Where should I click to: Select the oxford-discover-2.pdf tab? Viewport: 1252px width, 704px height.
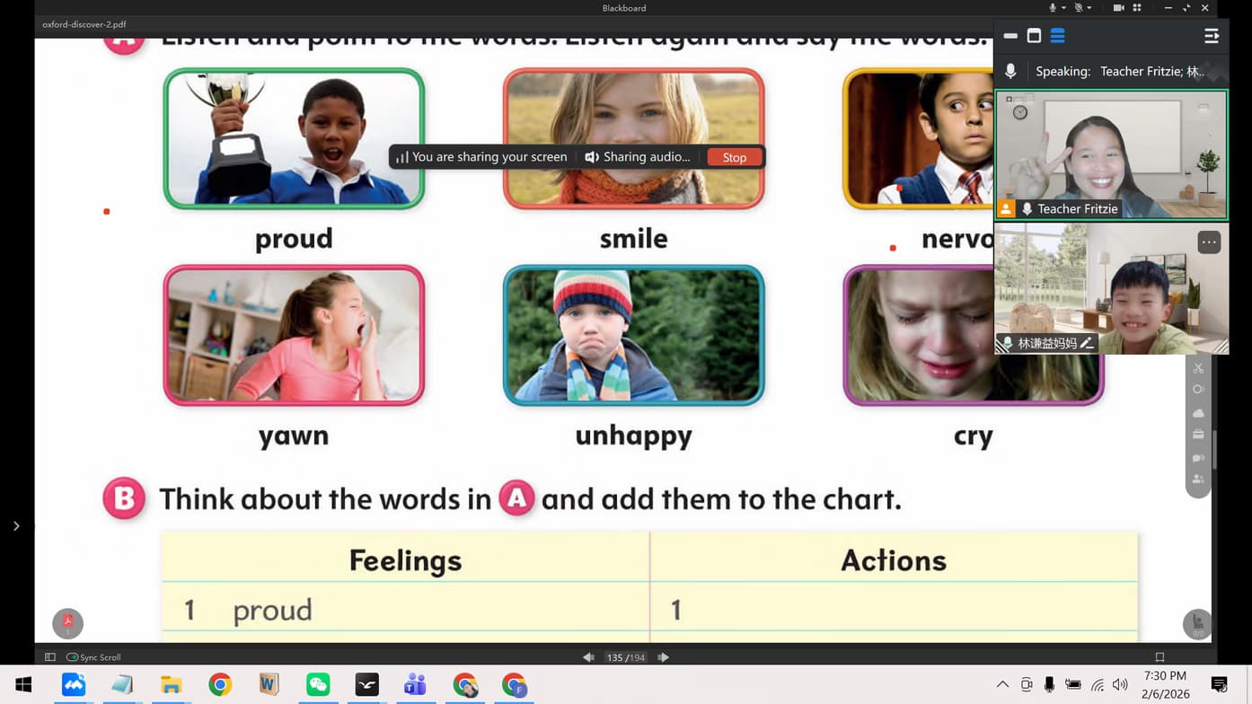84,24
